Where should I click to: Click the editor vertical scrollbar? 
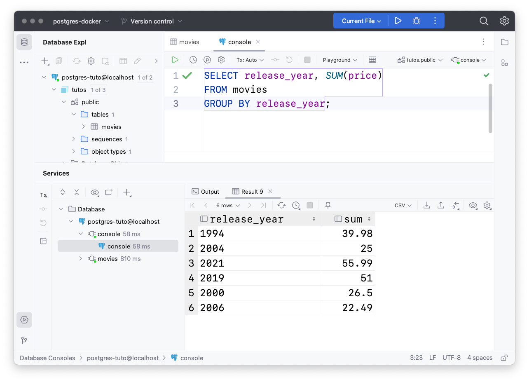coord(490,108)
